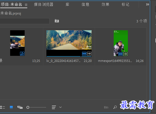The height and width of the screenshot is (114, 156).
Task: Expand the sort options dropdown arrow
Action: click(60, 107)
